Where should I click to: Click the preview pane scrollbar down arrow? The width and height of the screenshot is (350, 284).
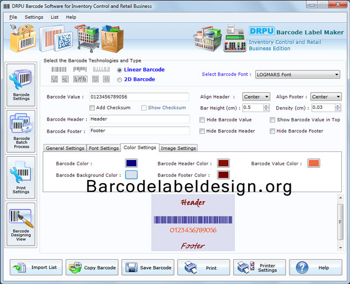click(x=341, y=247)
